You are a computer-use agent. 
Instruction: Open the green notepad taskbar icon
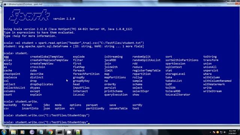click(x=78, y=132)
